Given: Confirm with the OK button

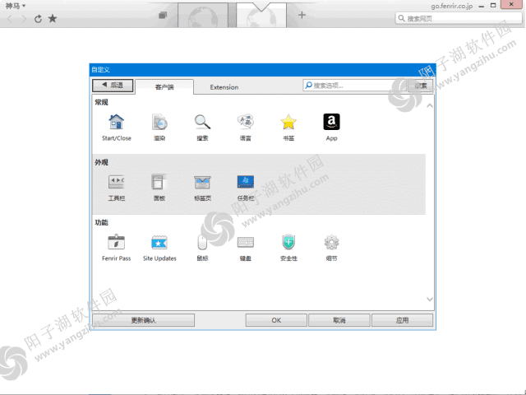Looking at the screenshot, I should (276, 320).
